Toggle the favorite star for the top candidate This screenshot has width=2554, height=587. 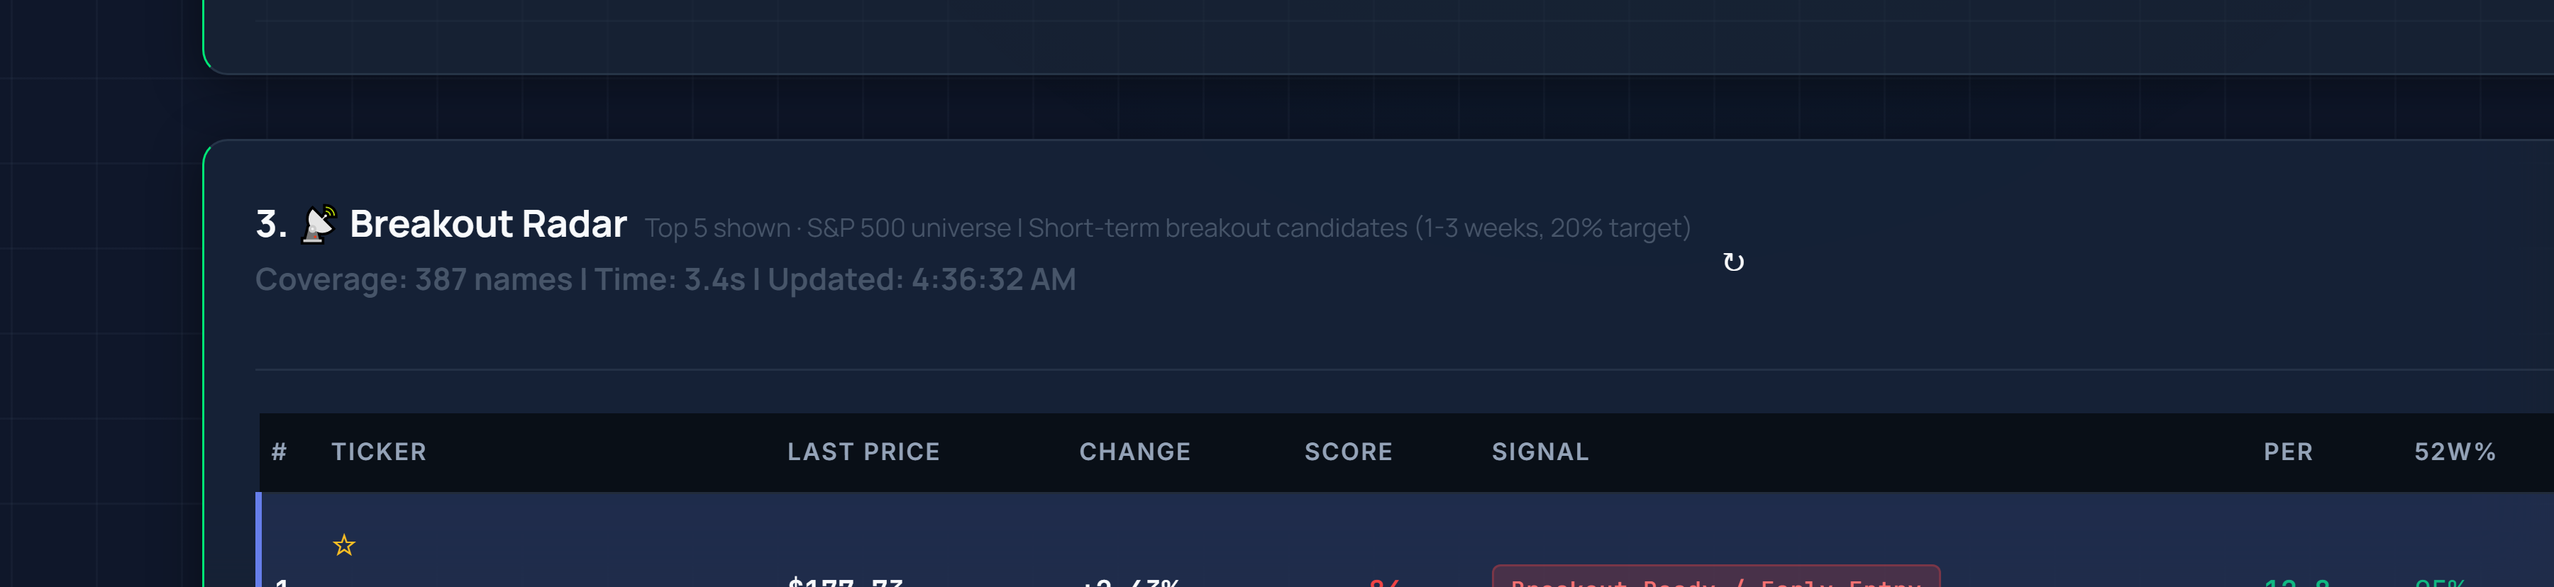[344, 544]
